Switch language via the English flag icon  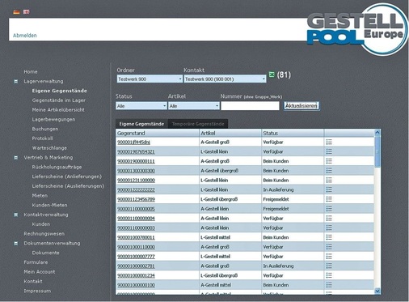(26, 12)
